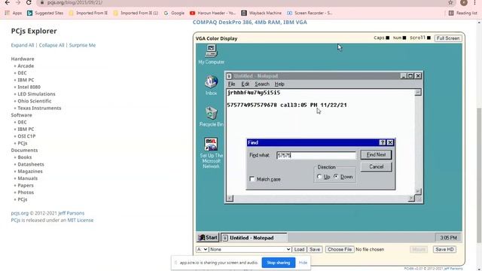Open the Wayback Machine bookmark

click(x=261, y=13)
